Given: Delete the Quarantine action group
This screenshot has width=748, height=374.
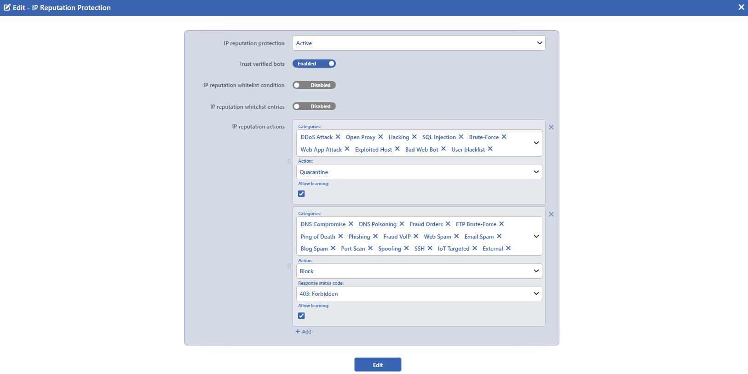Looking at the screenshot, I should tap(551, 127).
